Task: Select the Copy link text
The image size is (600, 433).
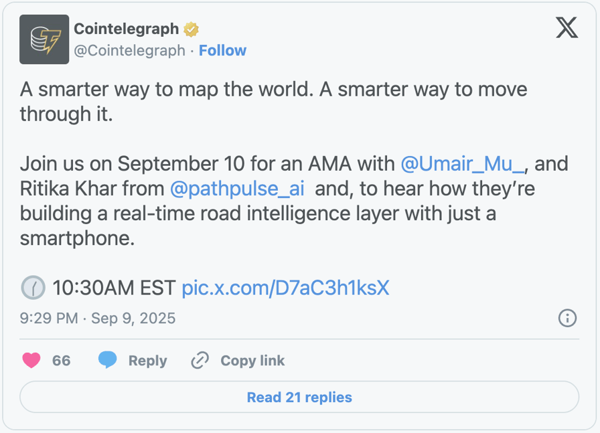Action: [252, 361]
